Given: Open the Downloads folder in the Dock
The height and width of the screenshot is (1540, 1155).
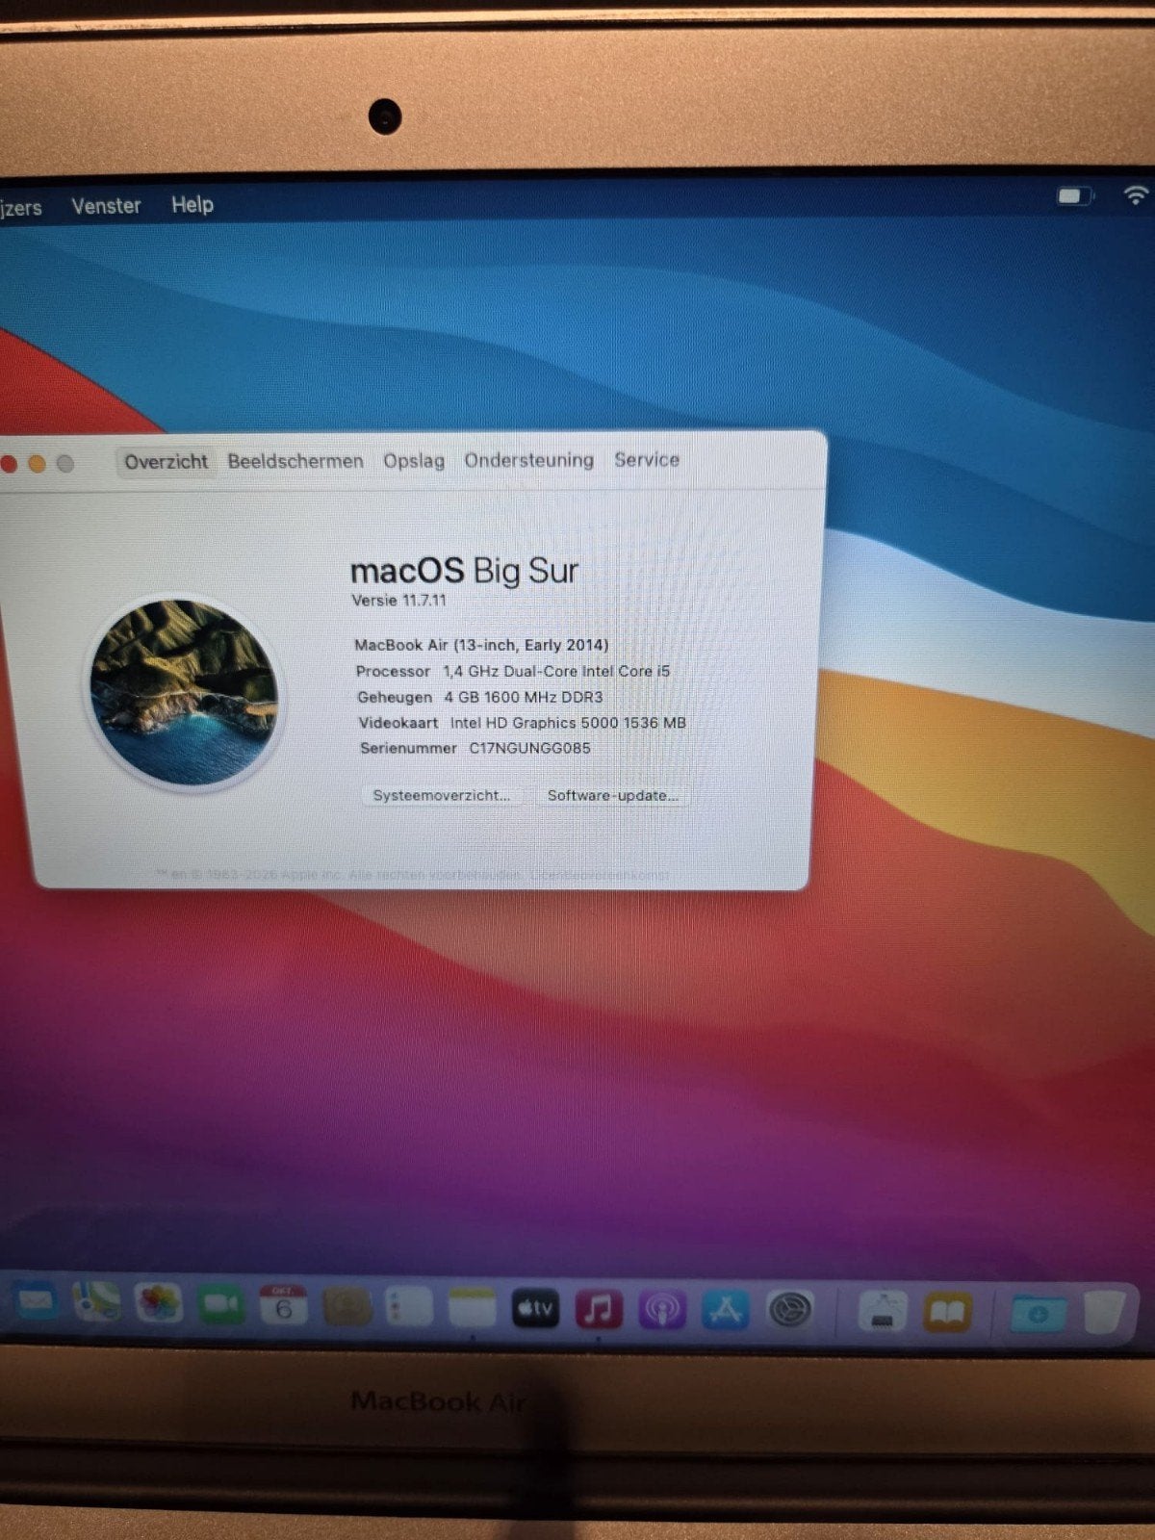Looking at the screenshot, I should 1039,1313.
